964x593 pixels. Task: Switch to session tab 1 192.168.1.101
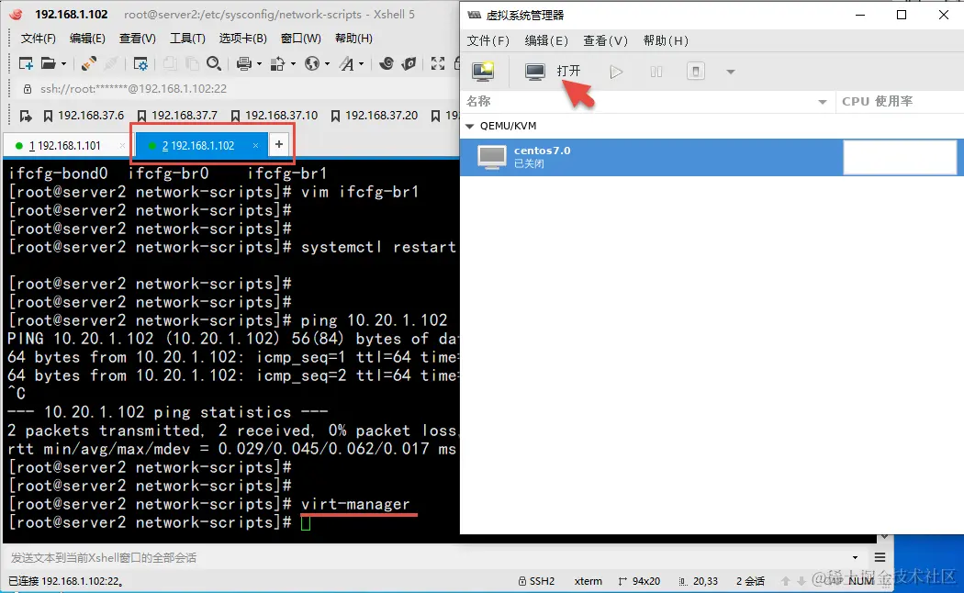click(64, 146)
